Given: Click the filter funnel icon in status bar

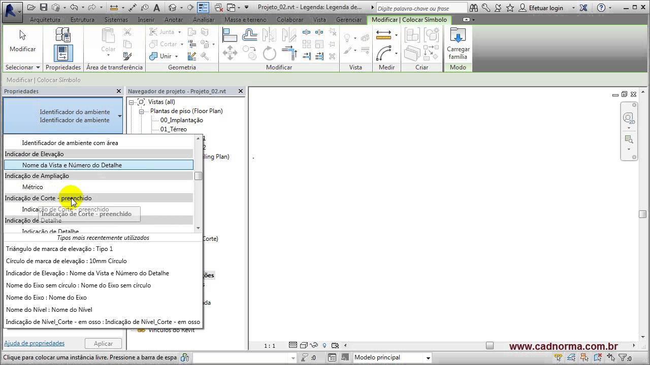Looking at the screenshot, I should 623,357.
